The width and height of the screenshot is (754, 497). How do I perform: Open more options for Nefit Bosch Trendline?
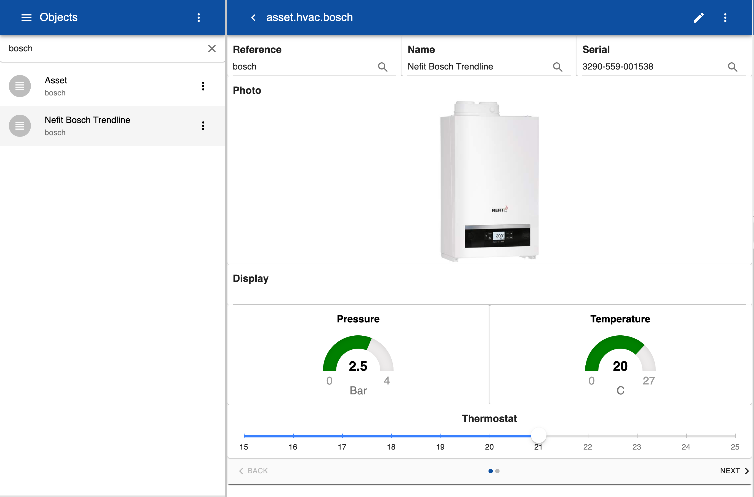[203, 126]
